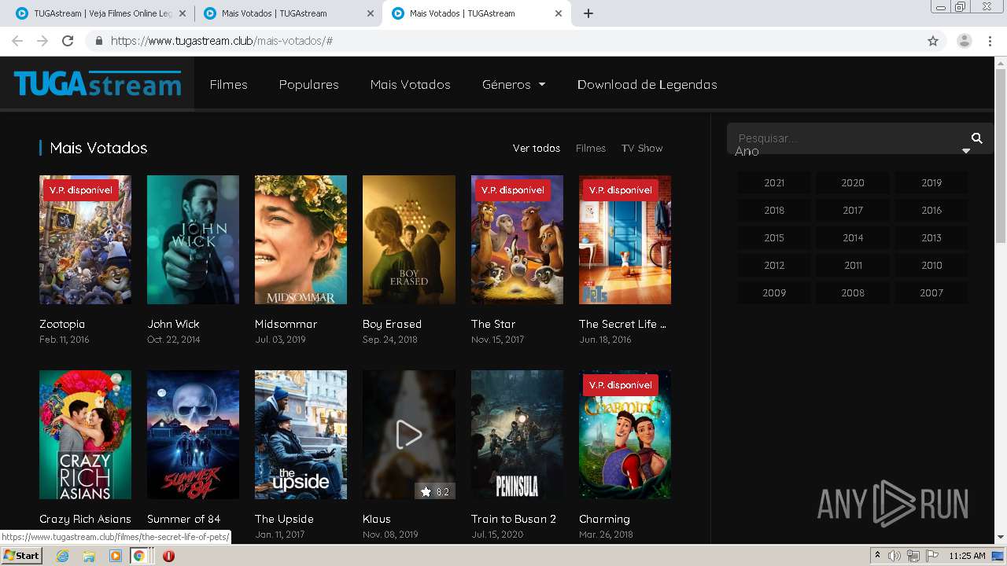This screenshot has height=566, width=1007.
Task: Open the Filmes menu item
Action: 228,84
